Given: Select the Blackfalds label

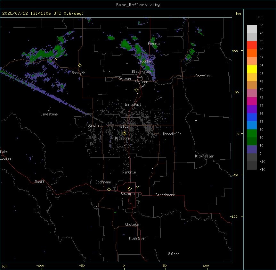Looking at the screenshot, I should coord(141,72).
